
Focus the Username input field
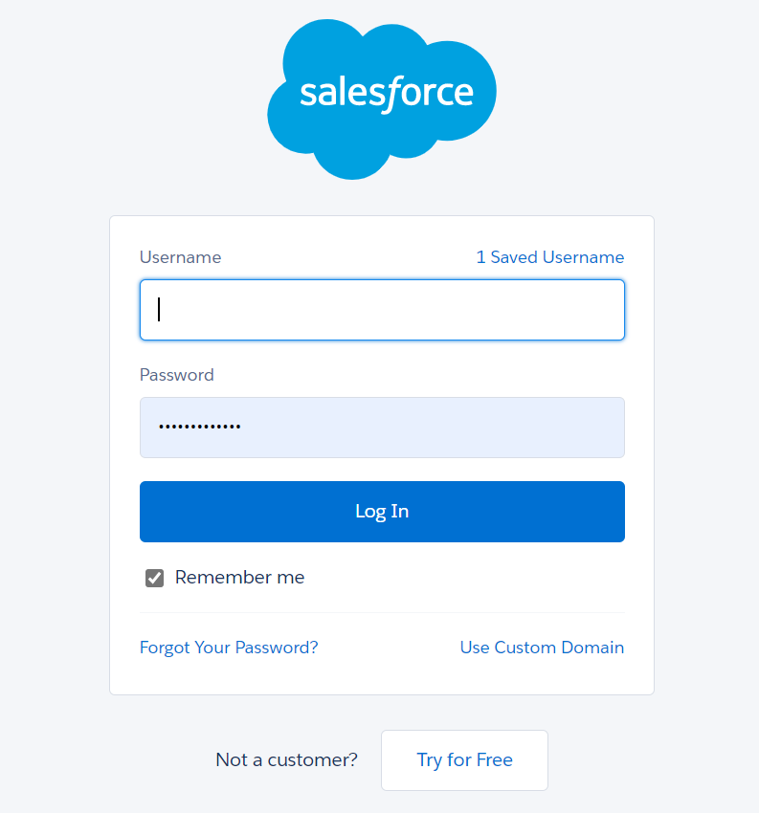[382, 310]
